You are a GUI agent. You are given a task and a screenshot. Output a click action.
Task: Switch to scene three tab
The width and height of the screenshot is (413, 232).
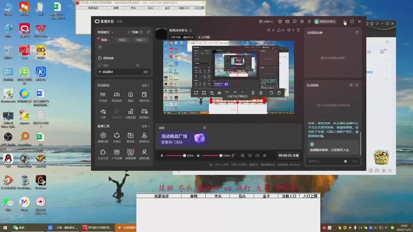pyautogui.click(x=140, y=40)
